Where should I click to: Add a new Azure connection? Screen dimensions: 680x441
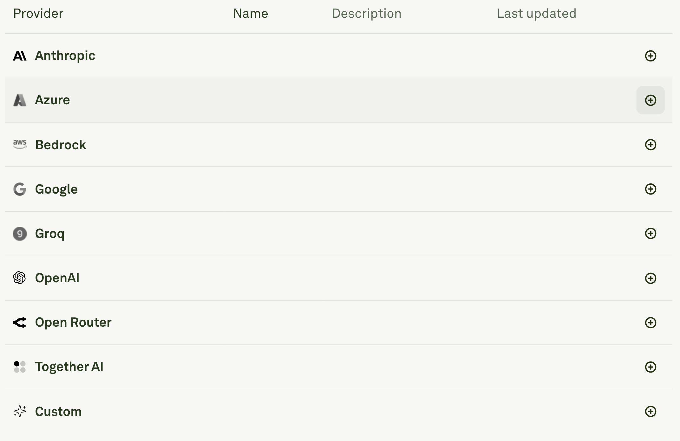(x=651, y=100)
